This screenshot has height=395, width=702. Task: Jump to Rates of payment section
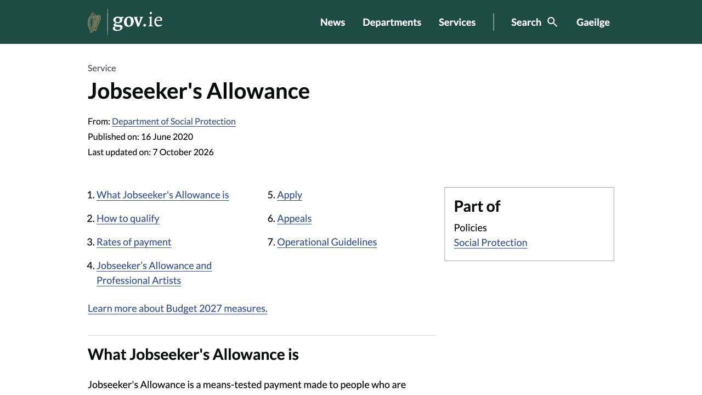pos(134,242)
